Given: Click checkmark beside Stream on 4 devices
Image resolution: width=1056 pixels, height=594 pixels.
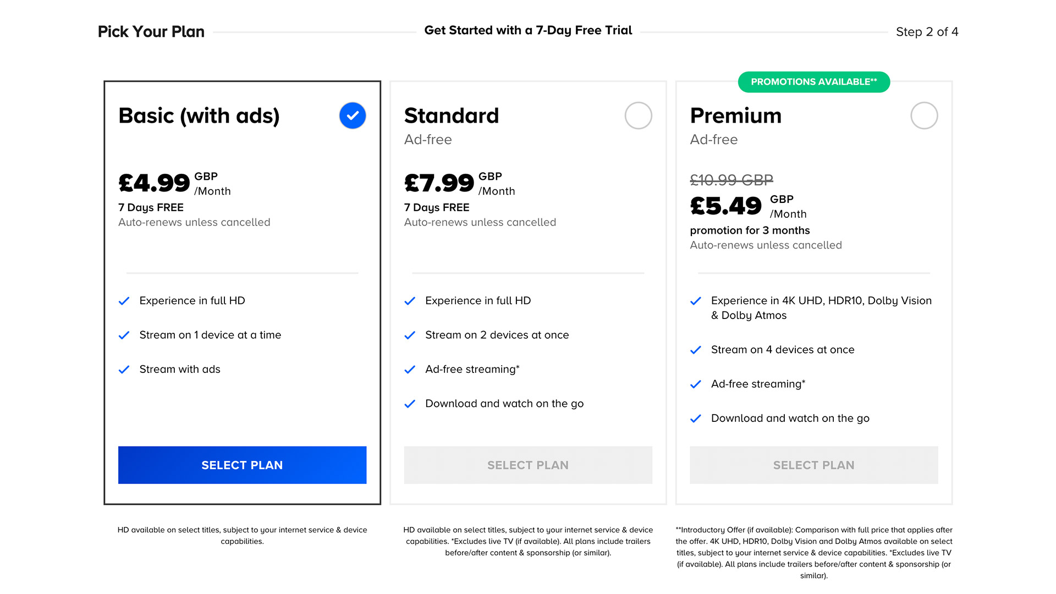Looking at the screenshot, I should (696, 350).
